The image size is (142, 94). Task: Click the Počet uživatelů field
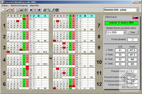click(133, 40)
